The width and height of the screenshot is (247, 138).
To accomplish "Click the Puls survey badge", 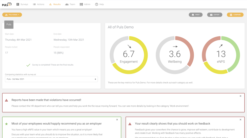I will tap(9, 25).
